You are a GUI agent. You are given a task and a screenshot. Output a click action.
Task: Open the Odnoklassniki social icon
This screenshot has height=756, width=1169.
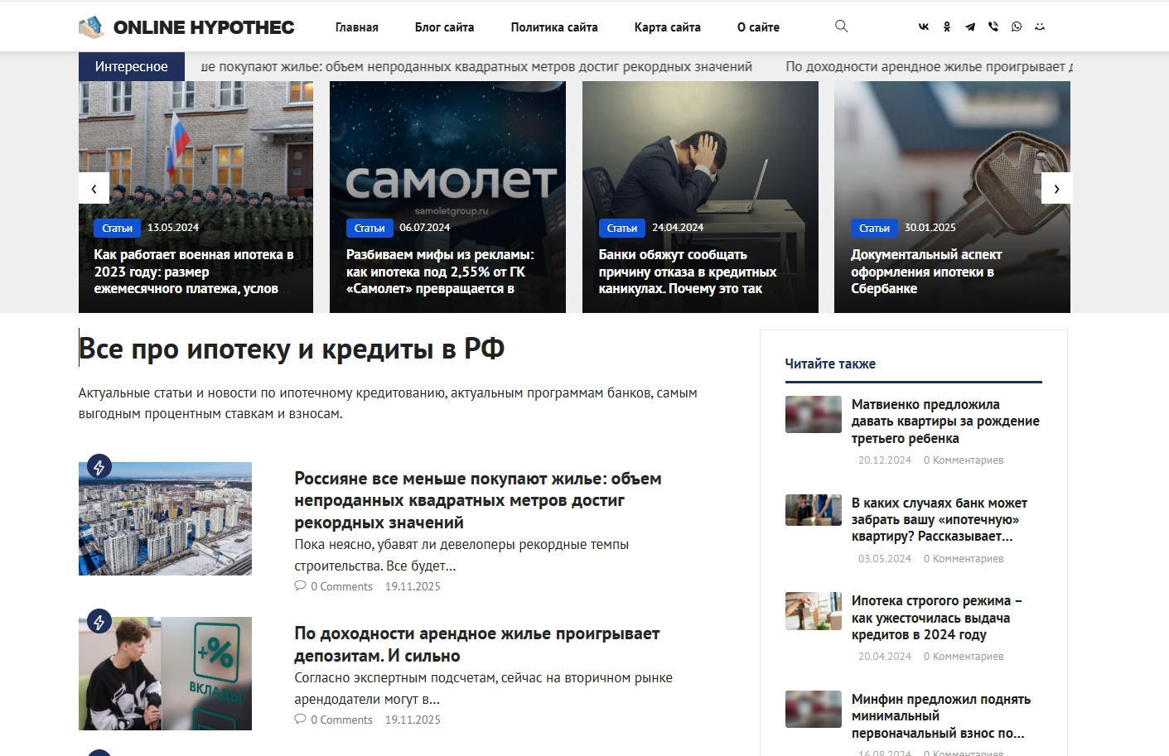[947, 26]
